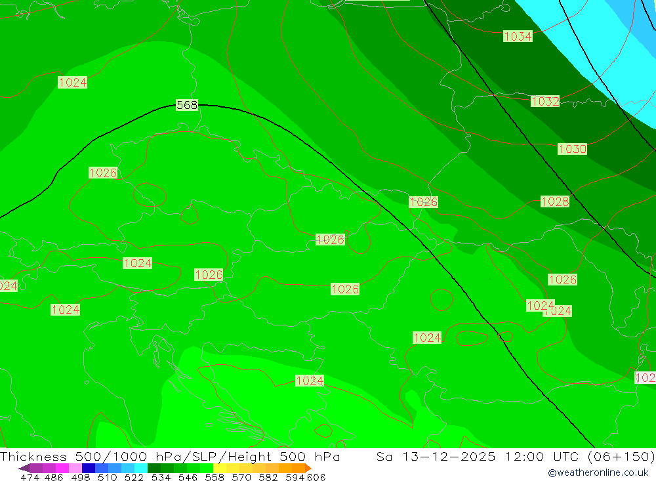The width and height of the screenshot is (656, 481).
Task: Click the (06+150) forecast run text
Action: point(621,456)
